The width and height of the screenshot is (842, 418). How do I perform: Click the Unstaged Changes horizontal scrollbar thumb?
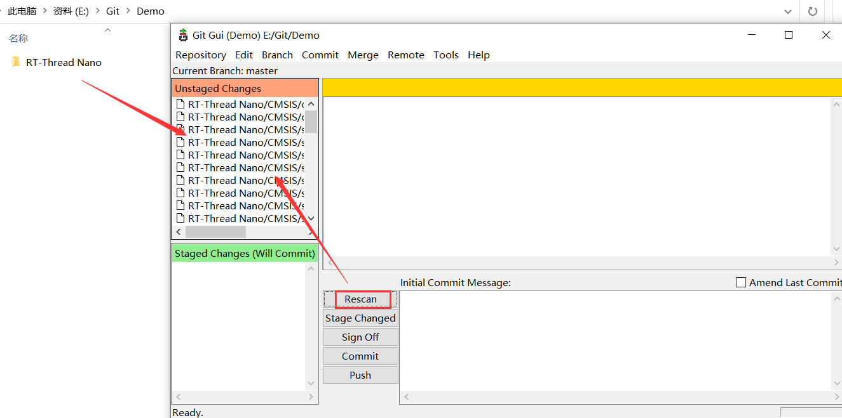tap(215, 232)
